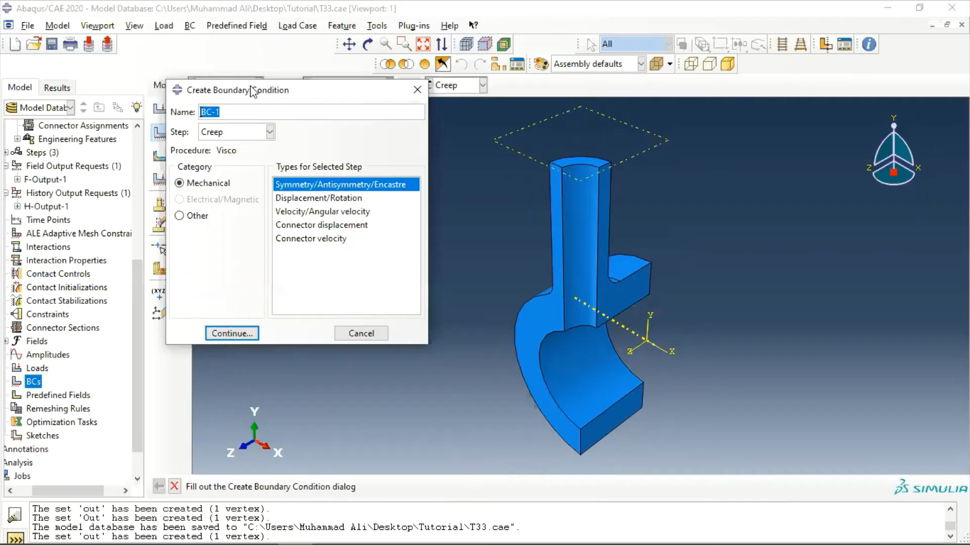
Task: Toggle the Electrical/Magnetic category option
Action: tap(180, 199)
